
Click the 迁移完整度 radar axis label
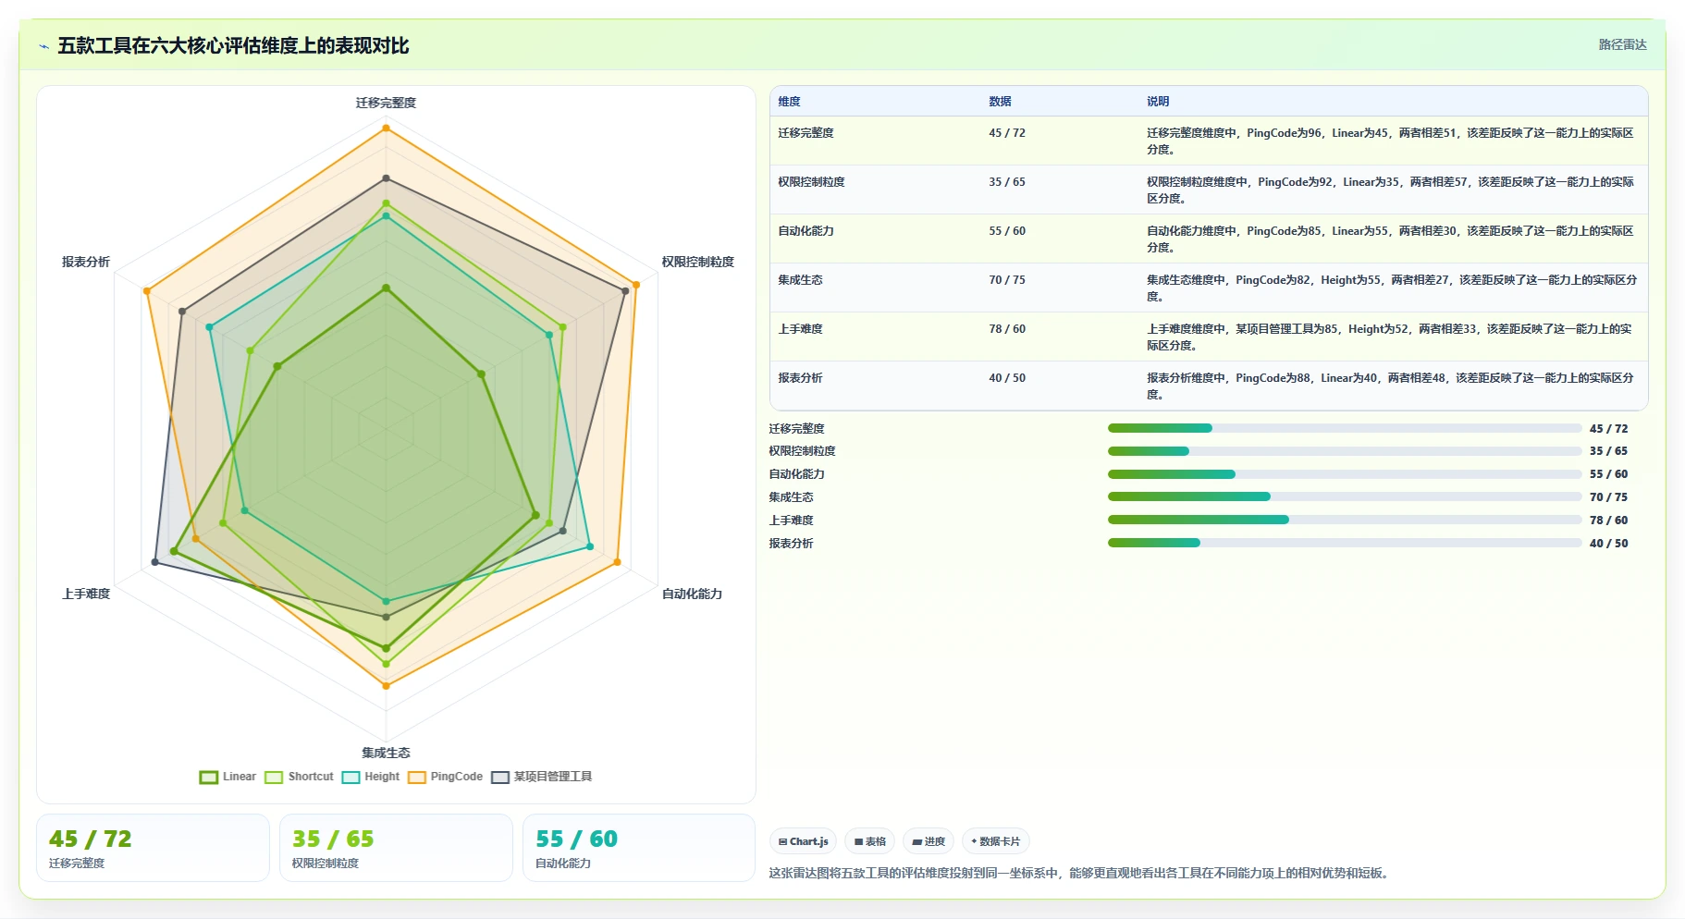point(386,103)
